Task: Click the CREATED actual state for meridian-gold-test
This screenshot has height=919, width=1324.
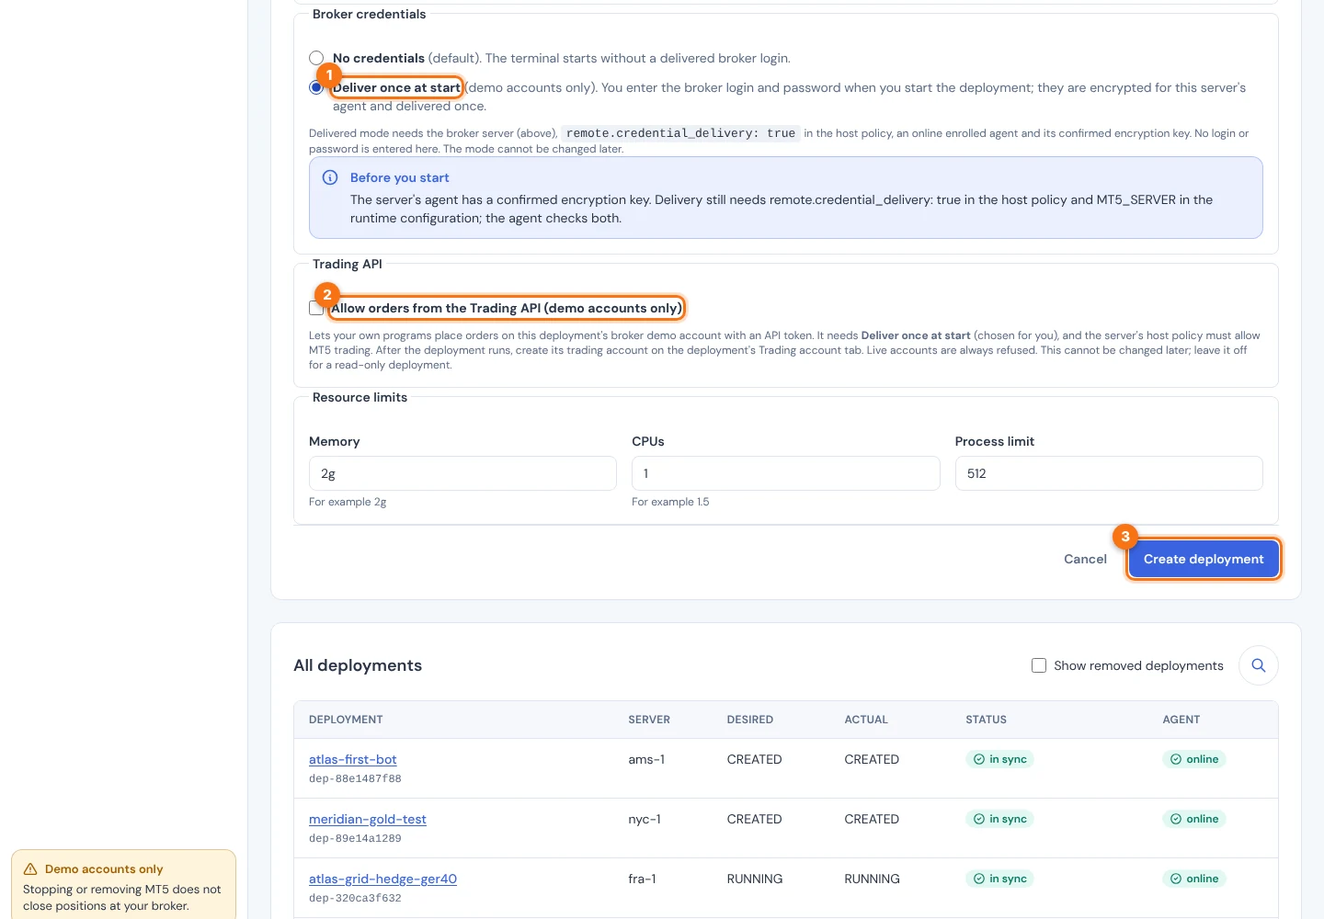Action: [x=872, y=819]
